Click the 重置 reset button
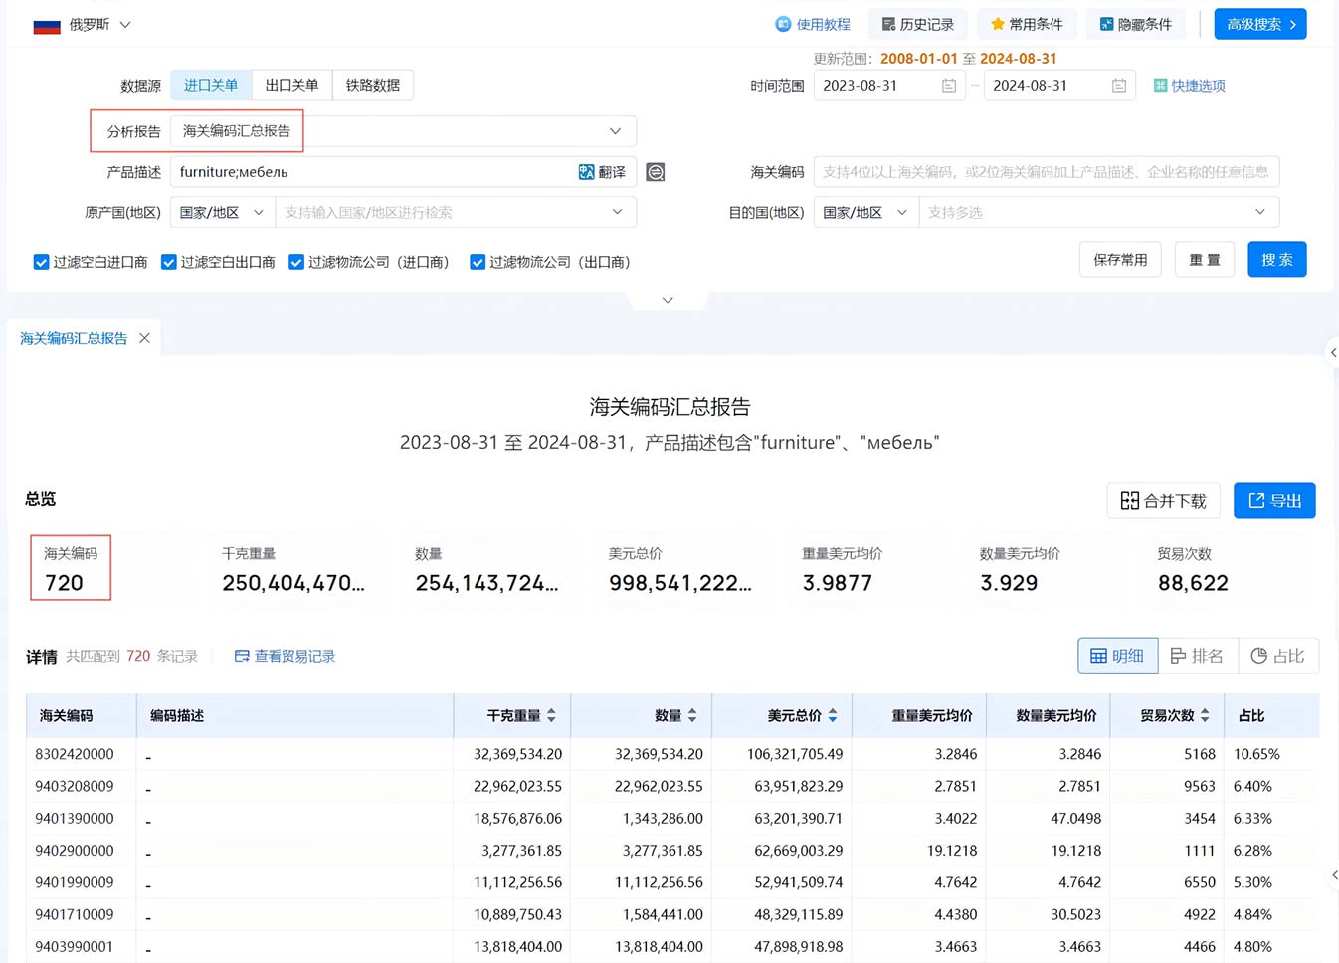1339x963 pixels. pyautogui.click(x=1205, y=260)
